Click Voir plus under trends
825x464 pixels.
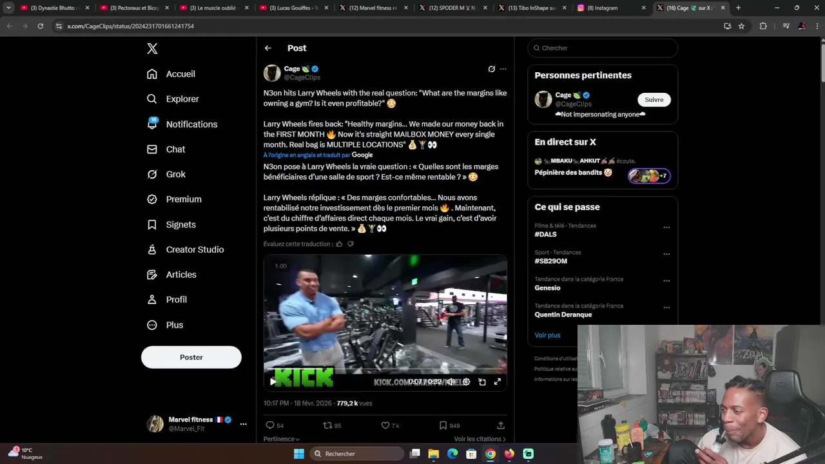[547, 335]
